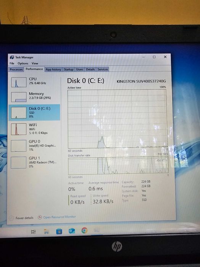Image resolution: width=200 pixels, height=267 pixels.
Task: Open Task View from the taskbar
Action: (x=33, y=231)
